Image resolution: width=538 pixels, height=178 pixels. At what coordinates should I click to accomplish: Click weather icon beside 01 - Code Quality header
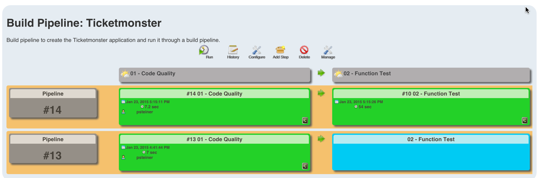125,74
